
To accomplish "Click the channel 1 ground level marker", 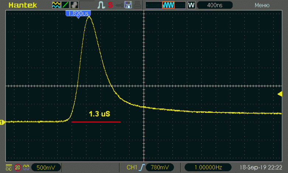I will pyautogui.click(x=2, y=122).
